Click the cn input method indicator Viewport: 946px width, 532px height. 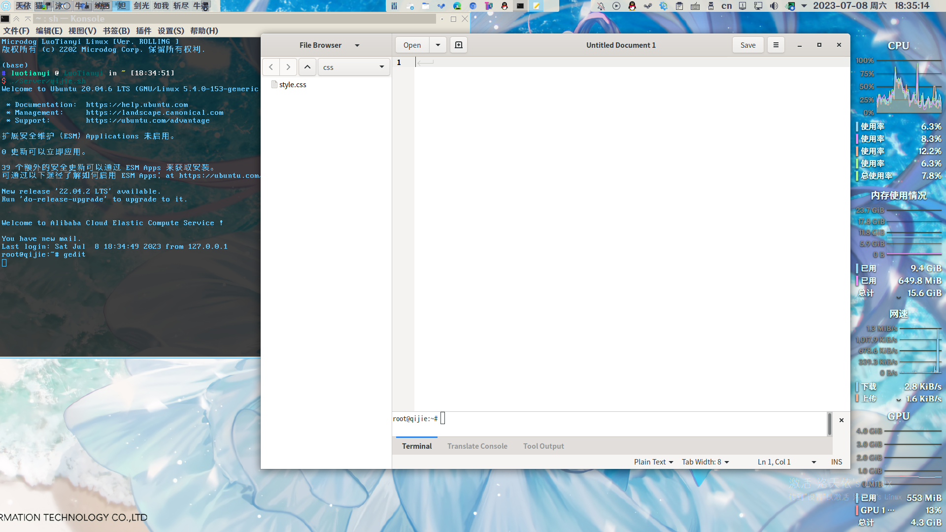[x=726, y=6]
